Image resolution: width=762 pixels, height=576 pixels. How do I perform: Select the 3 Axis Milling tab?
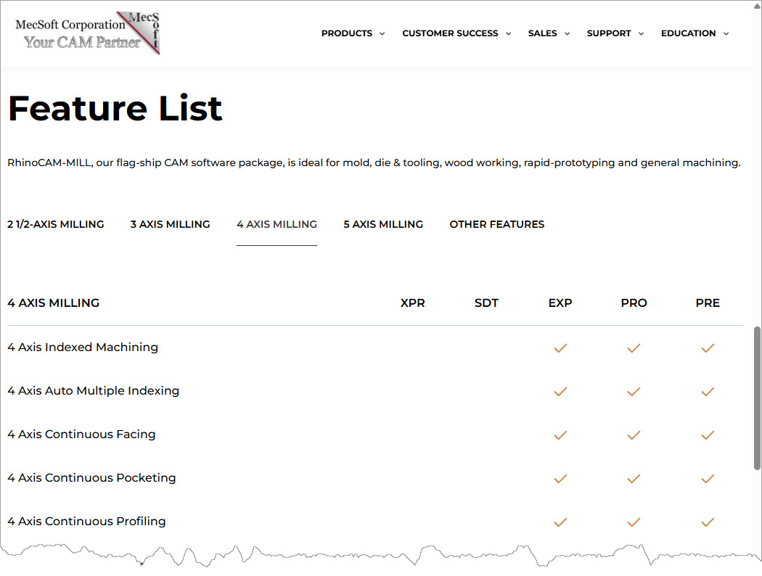point(170,224)
